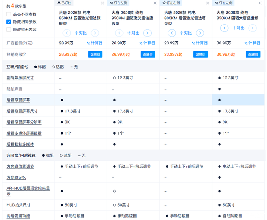Viewport: 267px width, 220px height.
Task: Click right arrow under 850KM 四驱大唐盛世版
Action: point(252,28)
